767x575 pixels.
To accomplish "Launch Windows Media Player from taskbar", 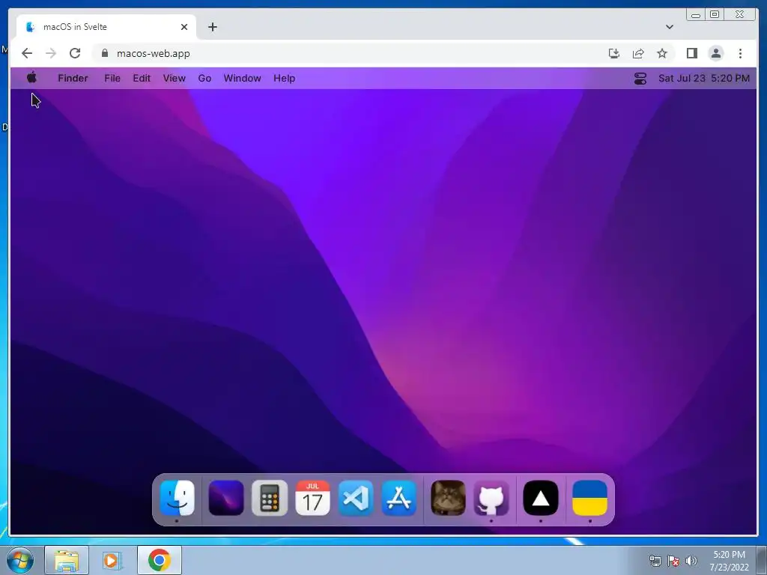I will [112, 560].
